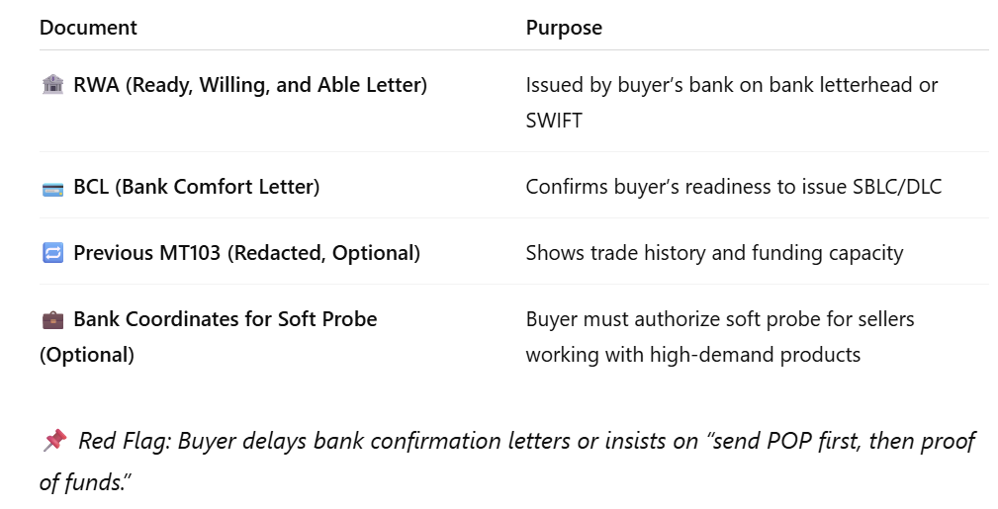The width and height of the screenshot is (998, 509).
Task: Click the blue repeat arrows emoji icon
Action: (x=52, y=253)
